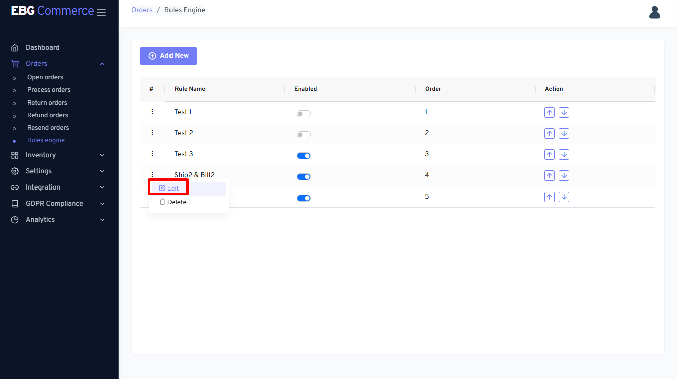
Task: Click the hamburger menu icon beside logo
Action: tap(101, 12)
